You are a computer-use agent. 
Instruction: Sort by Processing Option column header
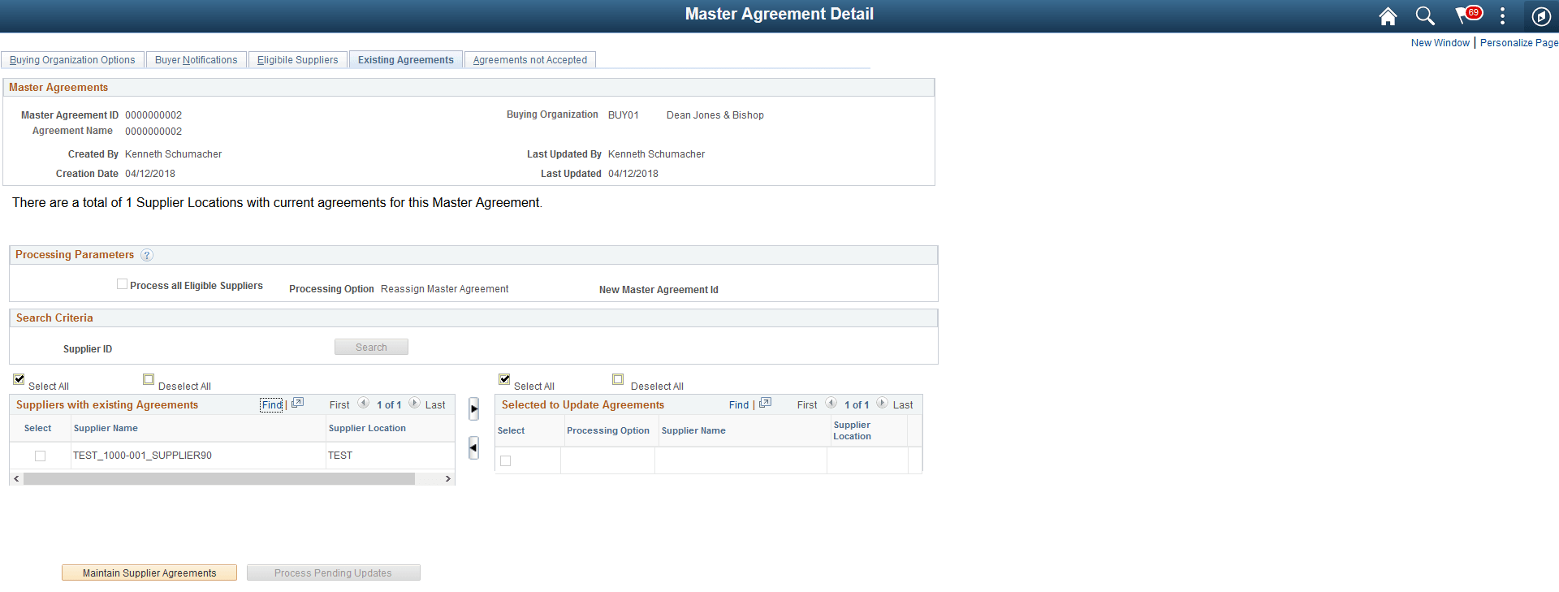(x=608, y=431)
